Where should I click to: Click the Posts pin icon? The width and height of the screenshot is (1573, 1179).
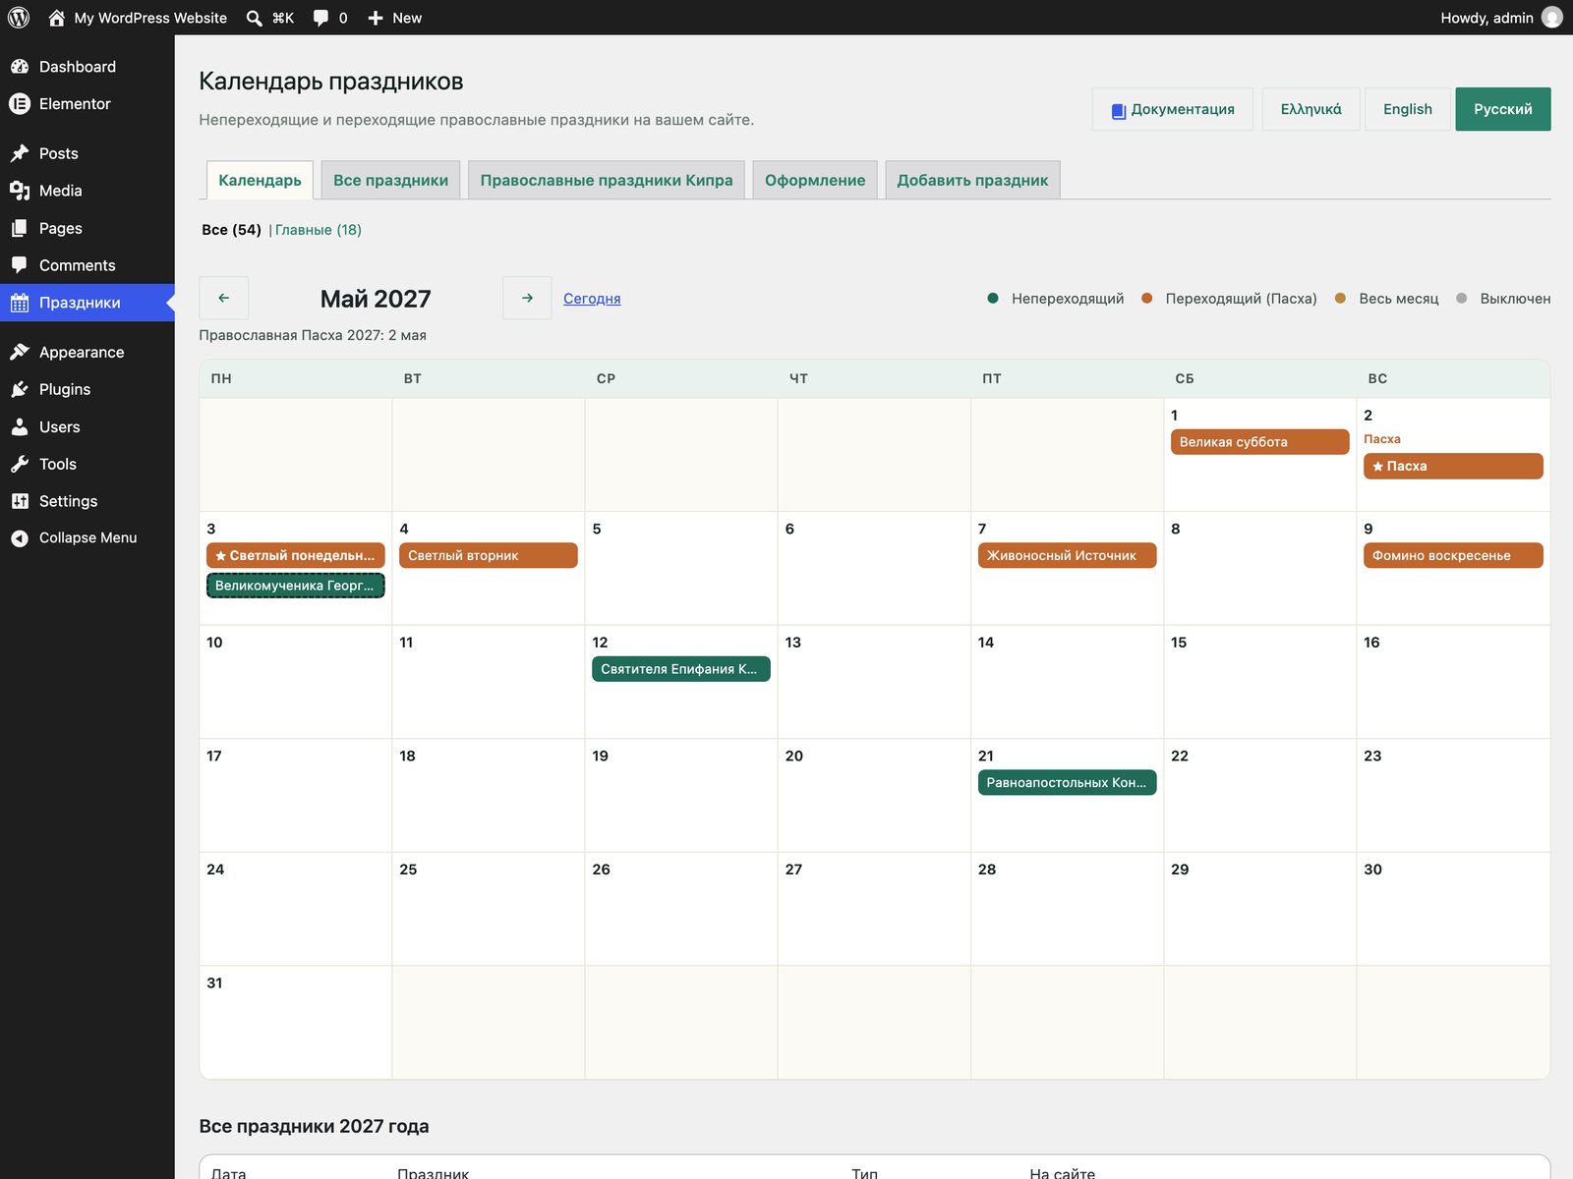pos(20,153)
